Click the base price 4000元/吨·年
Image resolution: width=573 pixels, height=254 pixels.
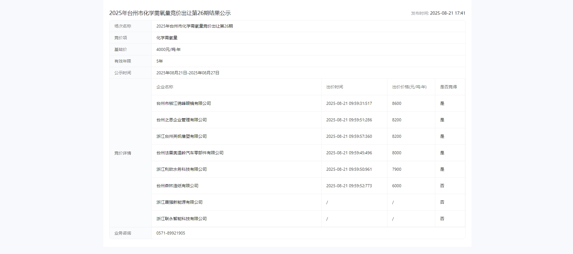(x=169, y=49)
